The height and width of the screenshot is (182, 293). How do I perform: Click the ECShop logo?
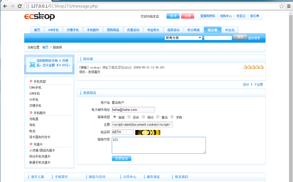40,16
